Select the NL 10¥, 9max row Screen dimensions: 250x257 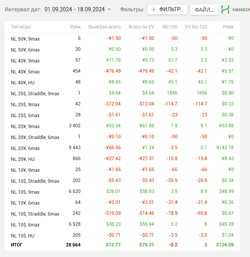click(x=122, y=170)
